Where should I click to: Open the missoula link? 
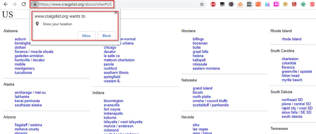200,64
